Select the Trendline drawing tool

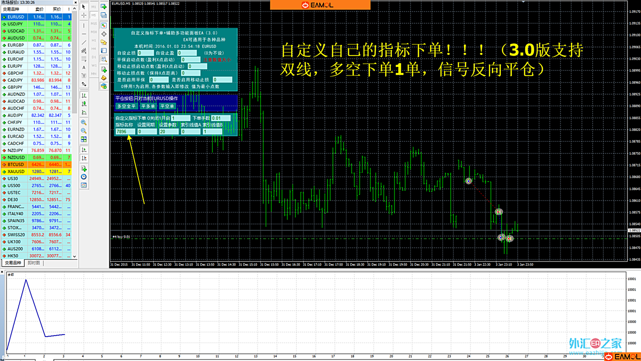pyautogui.click(x=84, y=42)
